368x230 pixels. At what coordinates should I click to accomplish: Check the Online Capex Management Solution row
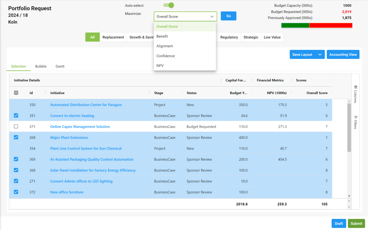16,127
